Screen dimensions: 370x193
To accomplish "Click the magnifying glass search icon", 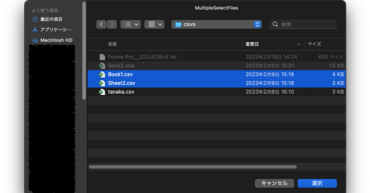I will click(275, 25).
